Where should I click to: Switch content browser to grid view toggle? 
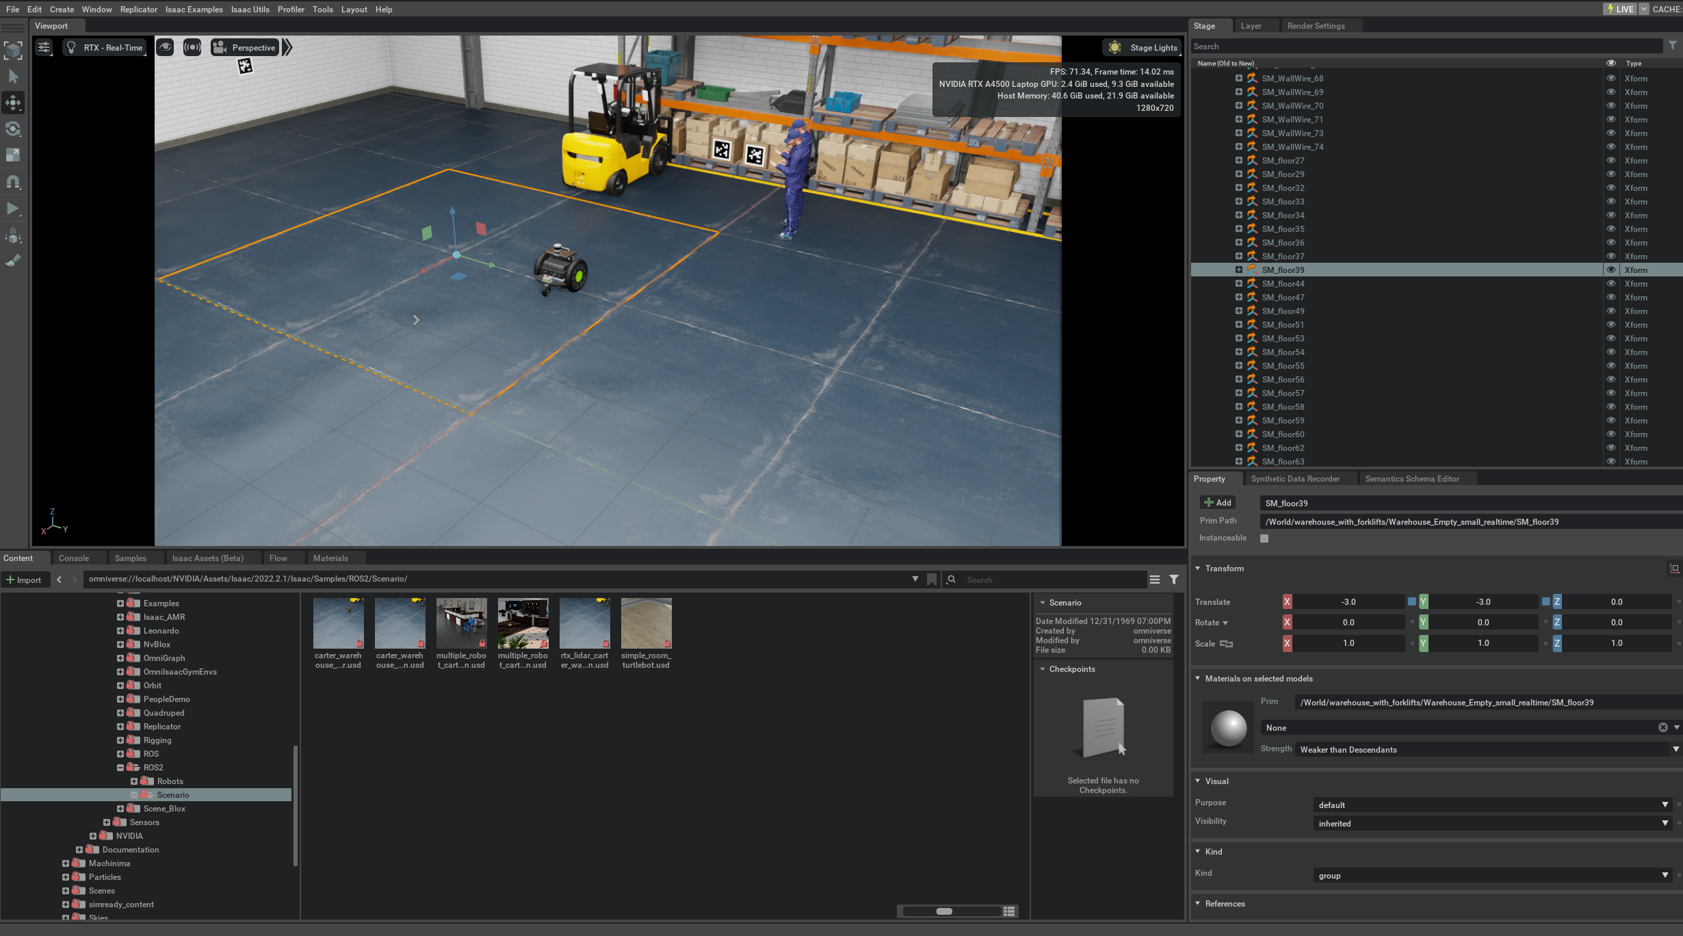point(1008,911)
